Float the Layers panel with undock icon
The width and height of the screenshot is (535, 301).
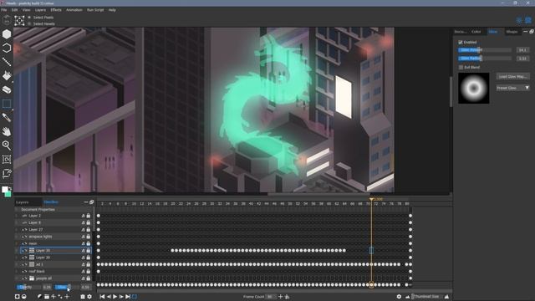pyautogui.click(x=91, y=202)
